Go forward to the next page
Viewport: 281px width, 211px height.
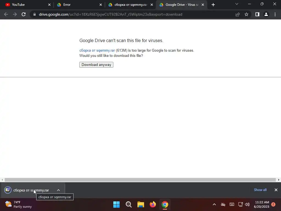pos(15,14)
